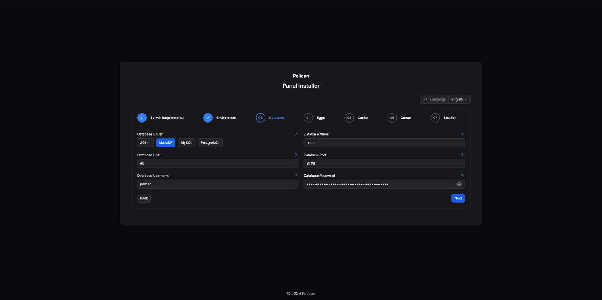Focus the Database Password input field
This screenshot has height=300, width=602.
379,184
